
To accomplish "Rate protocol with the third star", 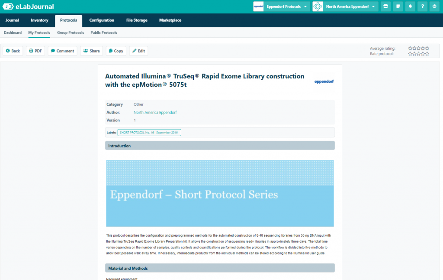I will (x=419, y=54).
